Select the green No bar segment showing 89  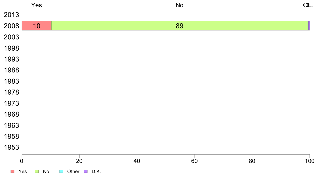pyautogui.click(x=180, y=26)
